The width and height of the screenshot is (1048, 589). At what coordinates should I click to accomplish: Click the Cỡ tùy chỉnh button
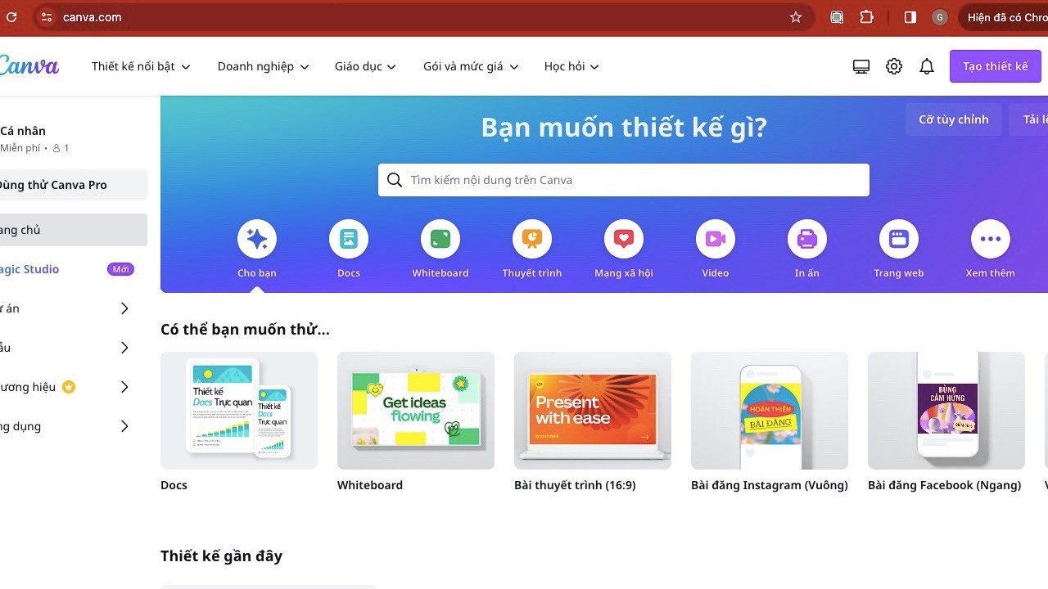click(954, 119)
